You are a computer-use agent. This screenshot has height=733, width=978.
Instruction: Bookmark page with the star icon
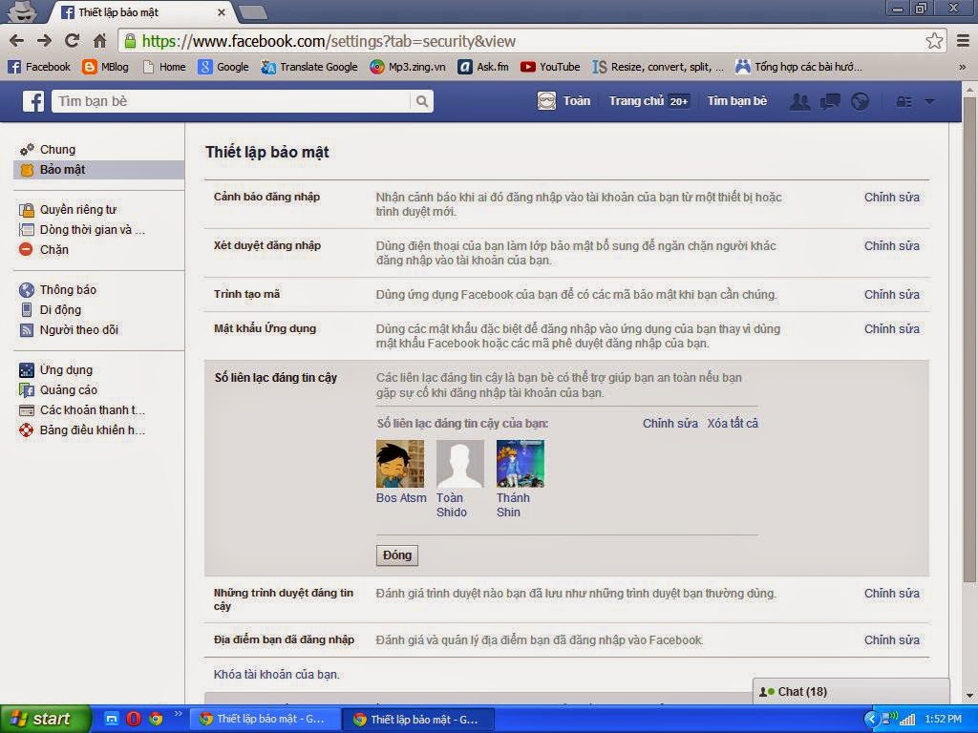tap(934, 41)
